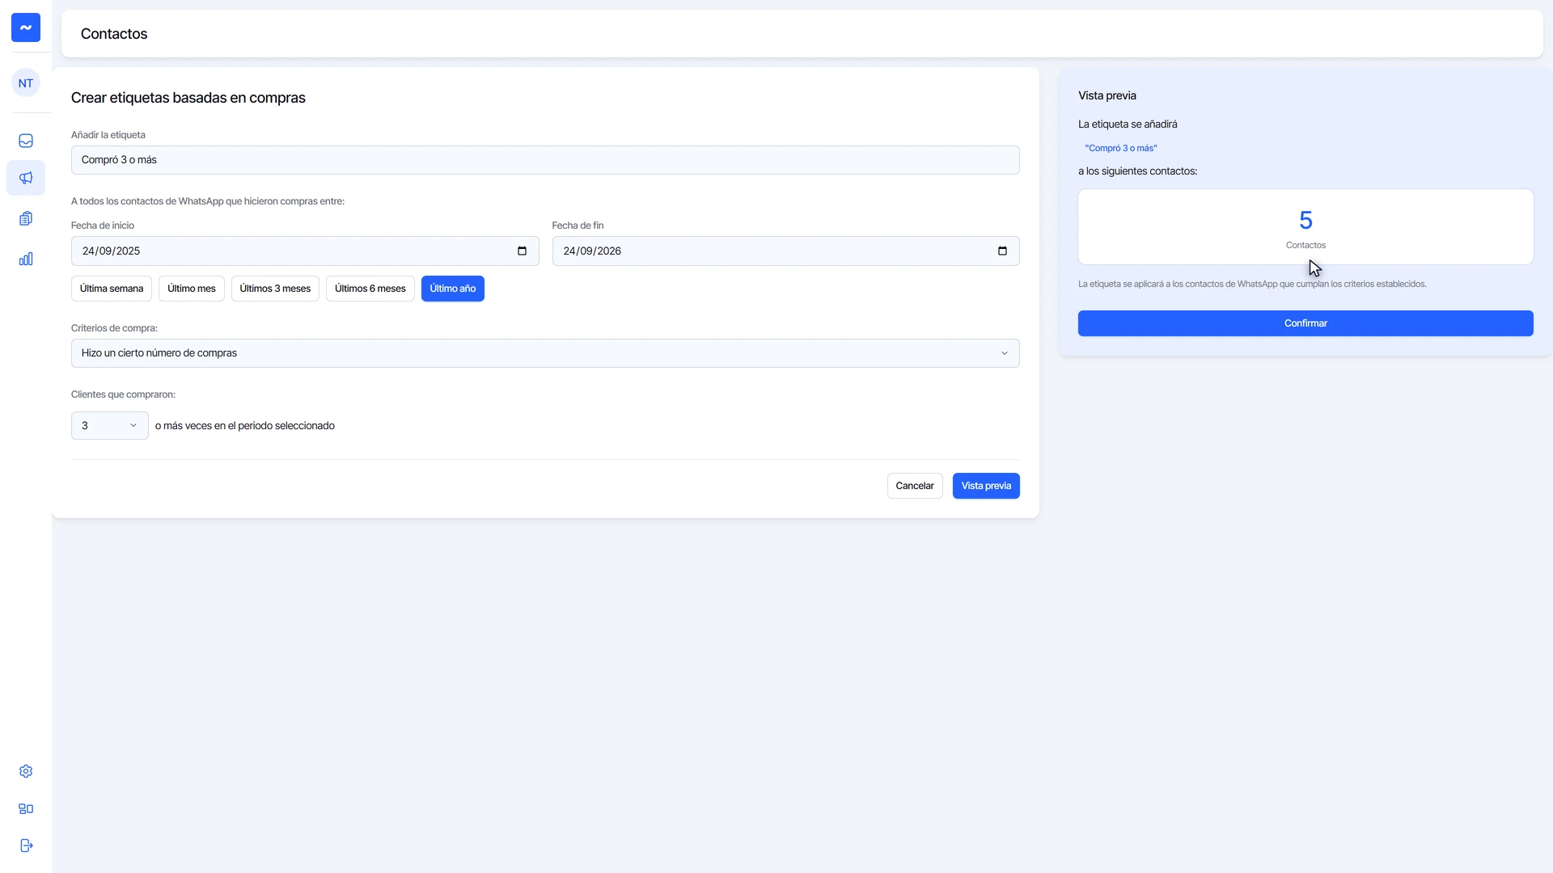Click the Cancelar button
Image resolution: width=1553 pixels, height=873 pixels.
pos(915,486)
